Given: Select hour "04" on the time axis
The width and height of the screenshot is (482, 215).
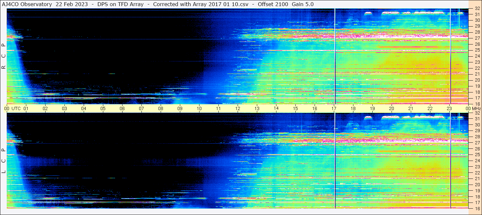Looking at the screenshot, I should 84,108.
